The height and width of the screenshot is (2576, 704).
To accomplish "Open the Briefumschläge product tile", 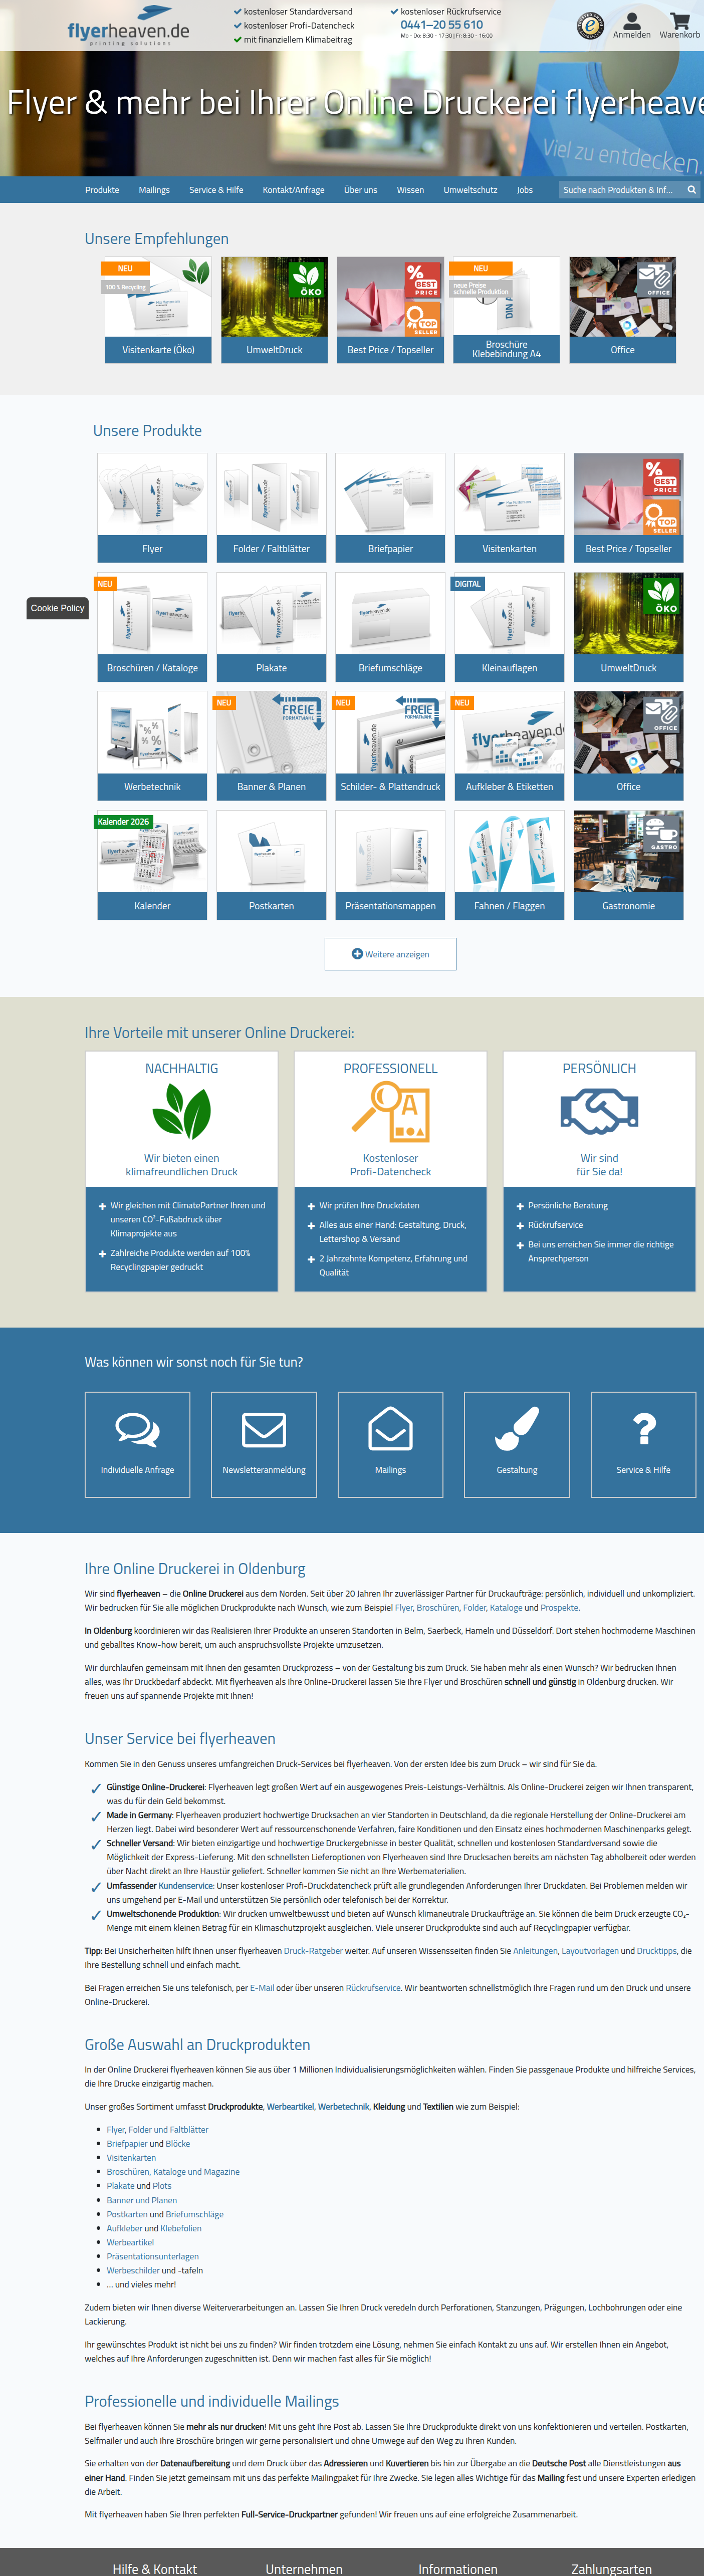I will 390,627.
